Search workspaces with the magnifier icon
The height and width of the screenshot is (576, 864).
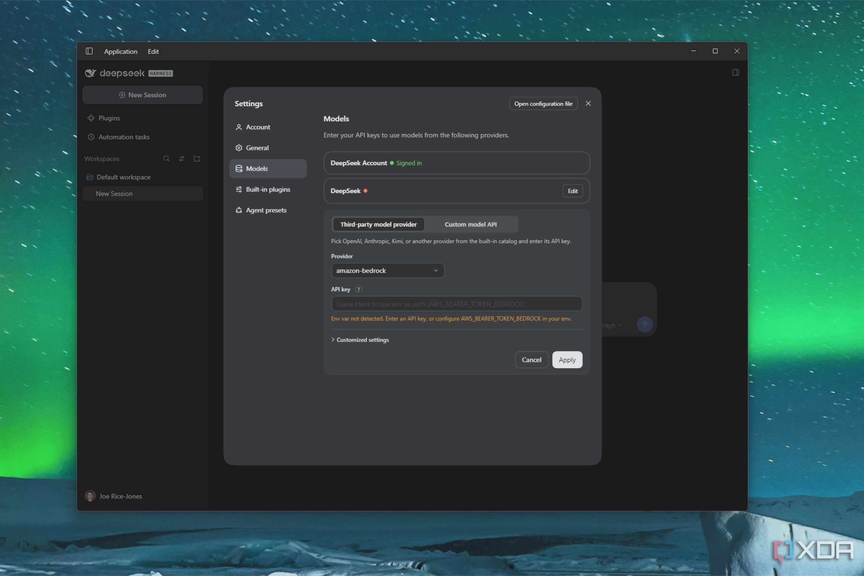pyautogui.click(x=166, y=159)
